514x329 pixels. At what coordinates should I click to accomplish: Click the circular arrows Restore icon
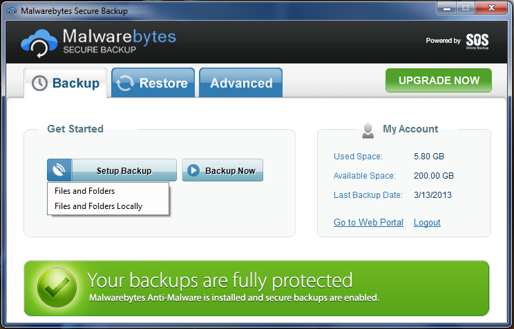(x=125, y=83)
